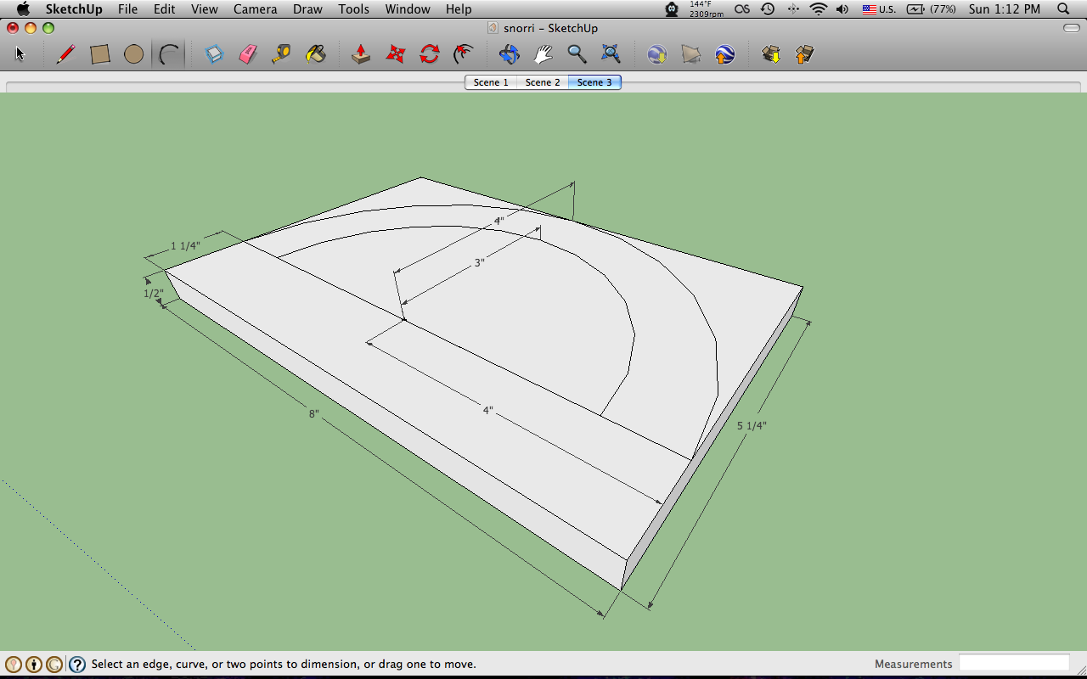Image resolution: width=1087 pixels, height=679 pixels.
Task: Select the pink Eraser tool
Action: (248, 54)
